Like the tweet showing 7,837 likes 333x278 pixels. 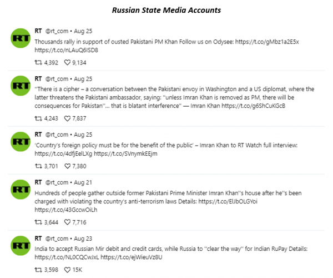click(67, 118)
